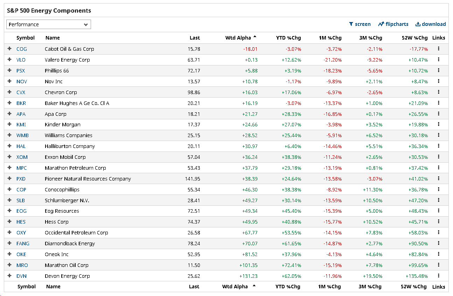This screenshot has height=296, width=453.
Task: Open the MRO symbol link
Action: (x=22, y=265)
